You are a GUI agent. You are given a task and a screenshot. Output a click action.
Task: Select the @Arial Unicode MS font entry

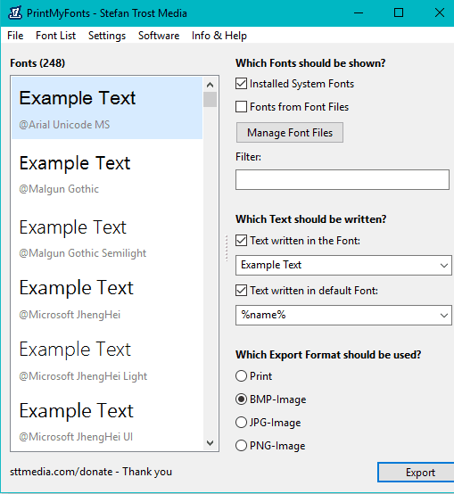(x=107, y=108)
